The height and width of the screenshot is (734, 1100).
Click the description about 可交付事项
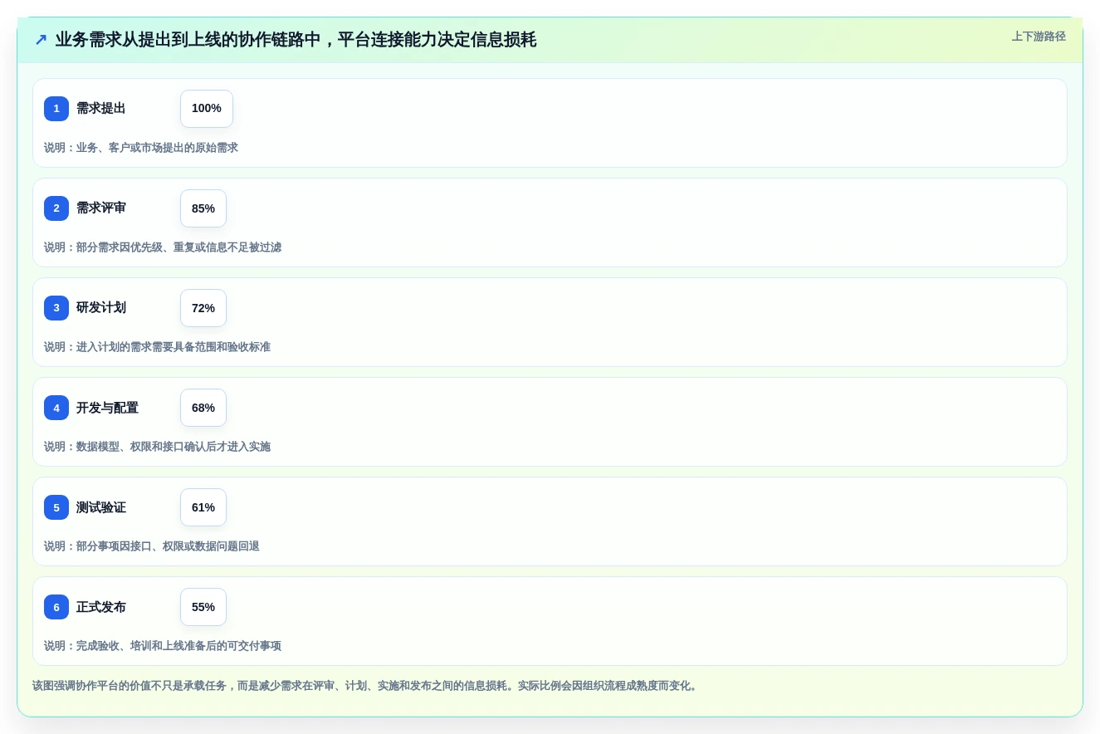(x=163, y=646)
